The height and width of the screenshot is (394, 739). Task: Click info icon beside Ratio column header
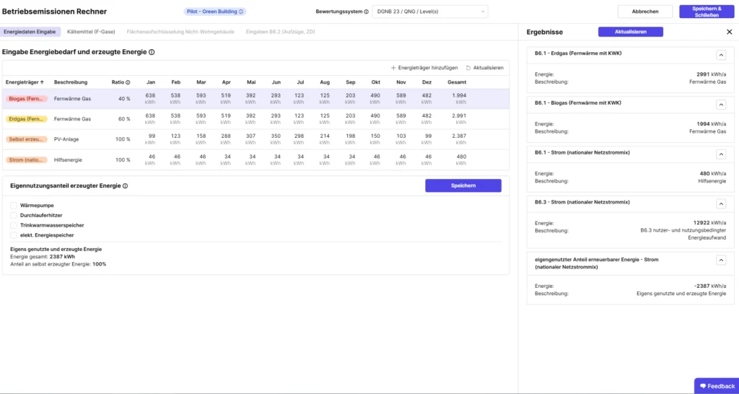128,82
